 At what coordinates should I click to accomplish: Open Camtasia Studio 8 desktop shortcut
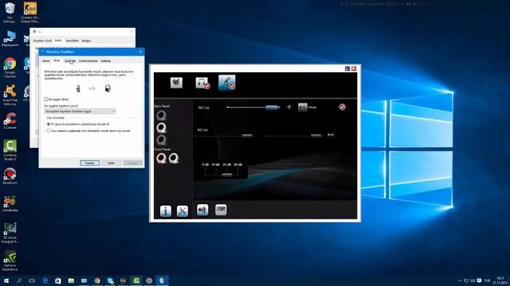click(10, 150)
